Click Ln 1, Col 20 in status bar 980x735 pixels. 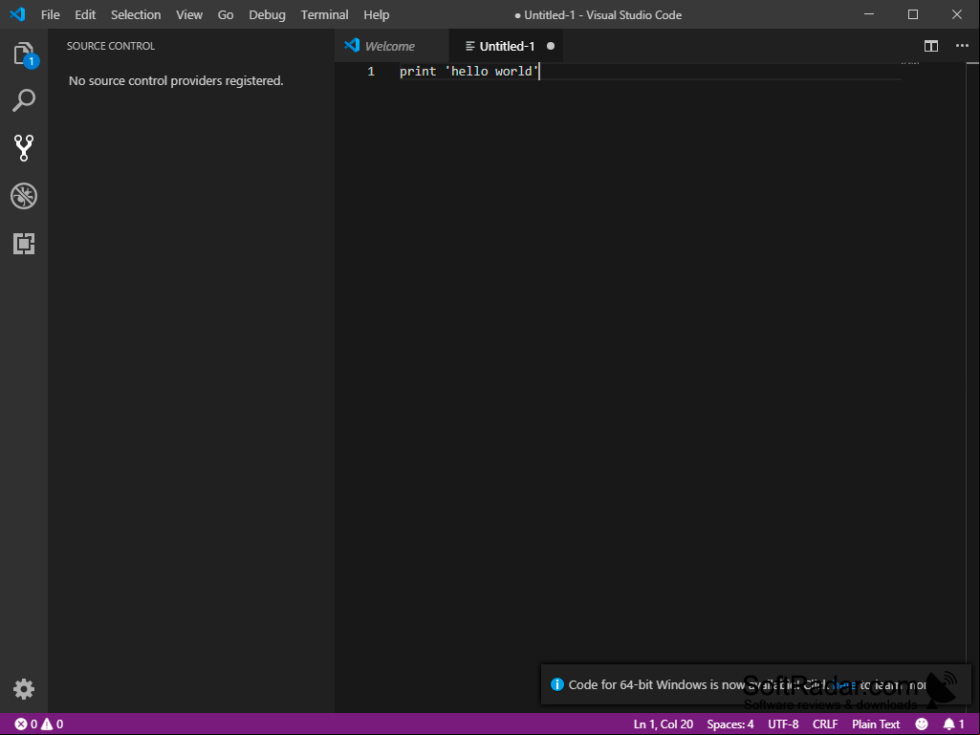coord(664,724)
